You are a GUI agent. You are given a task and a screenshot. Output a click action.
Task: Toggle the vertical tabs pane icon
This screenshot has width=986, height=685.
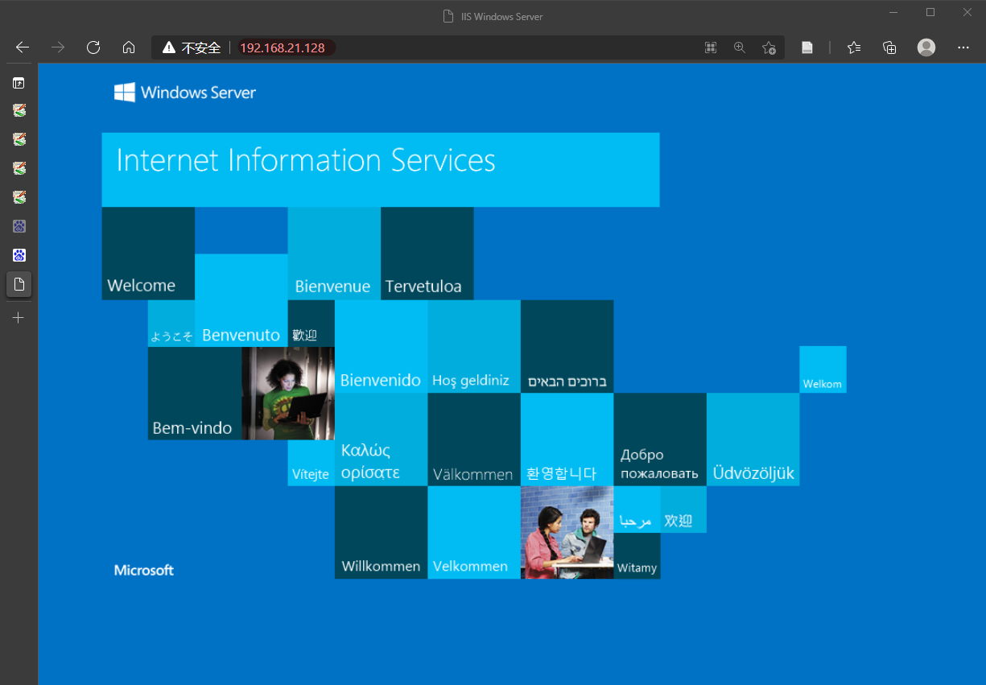pos(19,82)
